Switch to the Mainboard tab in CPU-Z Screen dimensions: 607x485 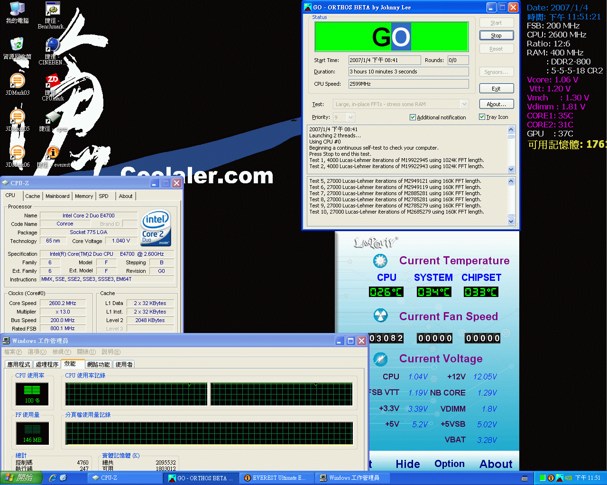click(57, 196)
